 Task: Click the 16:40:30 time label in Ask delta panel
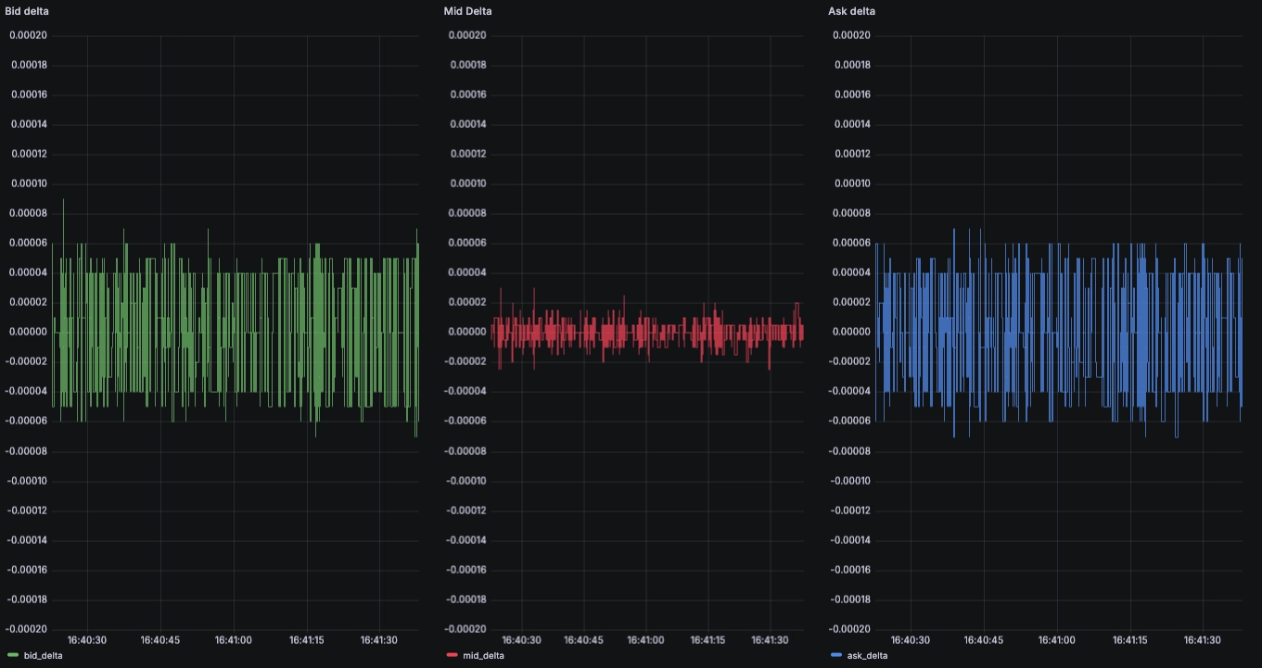[910, 640]
